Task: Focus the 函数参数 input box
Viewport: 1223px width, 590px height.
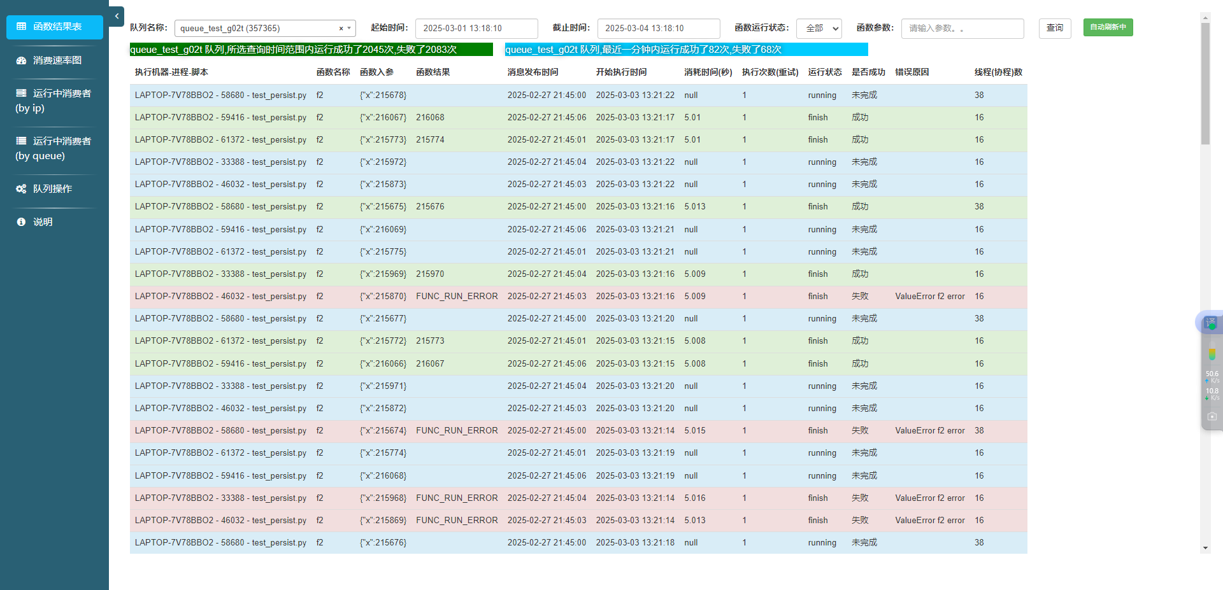Action: point(962,29)
